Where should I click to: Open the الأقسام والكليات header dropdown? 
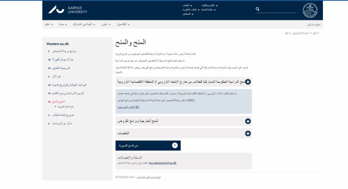[209, 5]
